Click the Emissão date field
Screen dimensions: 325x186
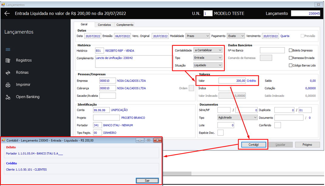pyautogui.click(x=122, y=36)
